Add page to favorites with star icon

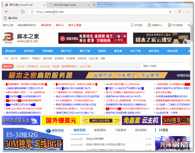coord(170,12)
